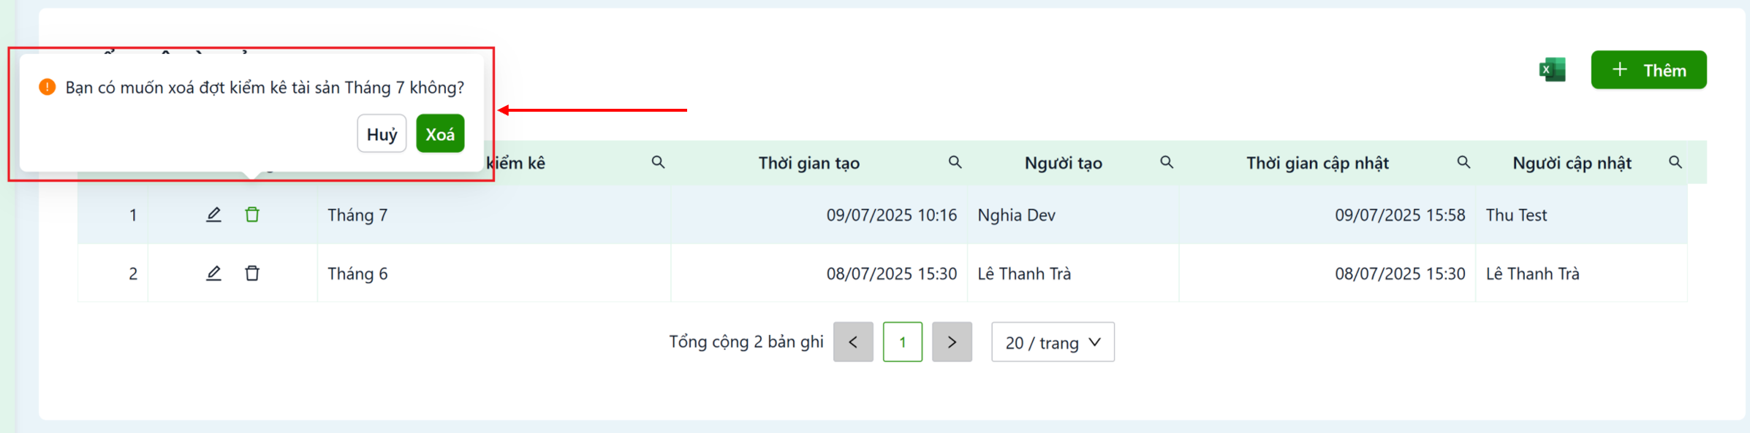Confirm deletion with the Xoá button
This screenshot has width=1750, height=433.
(440, 134)
